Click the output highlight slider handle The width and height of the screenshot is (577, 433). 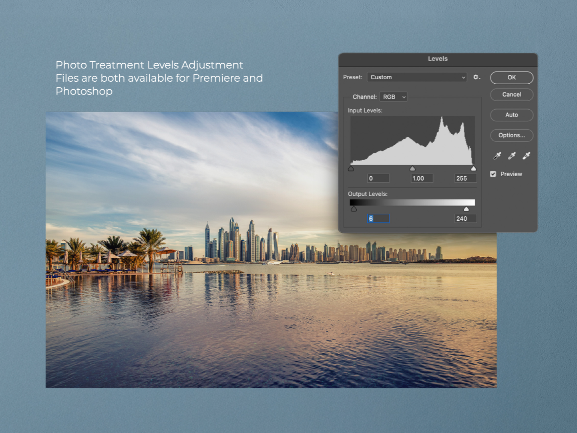coord(466,209)
